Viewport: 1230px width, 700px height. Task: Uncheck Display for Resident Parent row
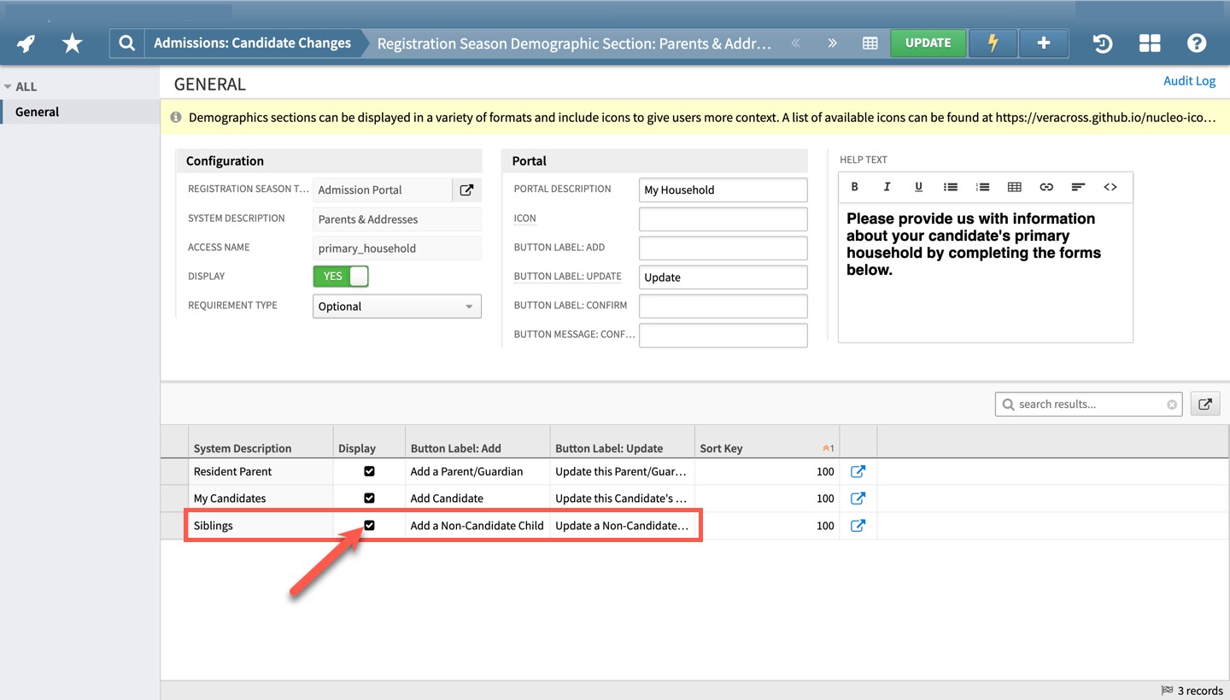369,471
